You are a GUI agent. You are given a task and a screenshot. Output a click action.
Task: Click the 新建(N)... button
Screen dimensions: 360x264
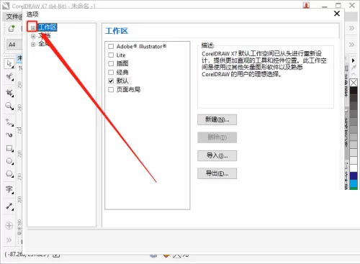click(217, 119)
